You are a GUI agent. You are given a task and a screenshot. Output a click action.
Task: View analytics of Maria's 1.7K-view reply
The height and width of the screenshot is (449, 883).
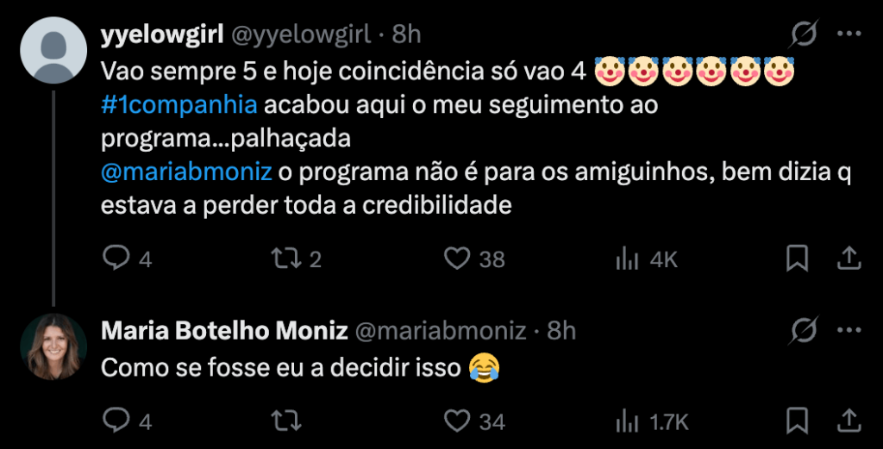pos(627,421)
